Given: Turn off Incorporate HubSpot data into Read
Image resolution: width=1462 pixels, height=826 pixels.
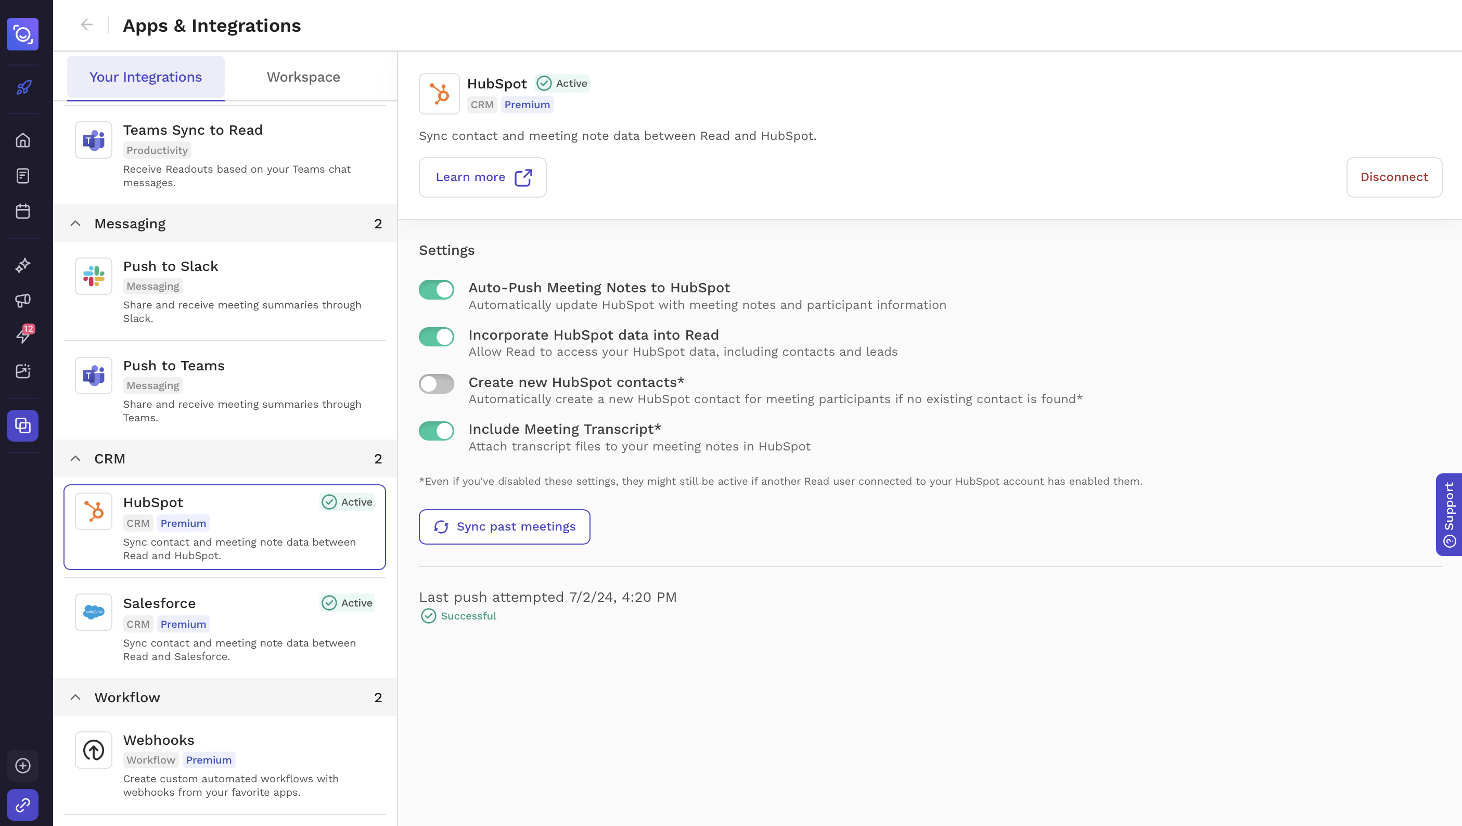Looking at the screenshot, I should coord(437,337).
